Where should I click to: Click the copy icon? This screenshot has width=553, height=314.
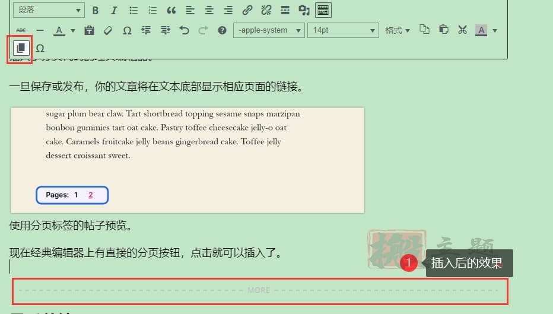(425, 30)
